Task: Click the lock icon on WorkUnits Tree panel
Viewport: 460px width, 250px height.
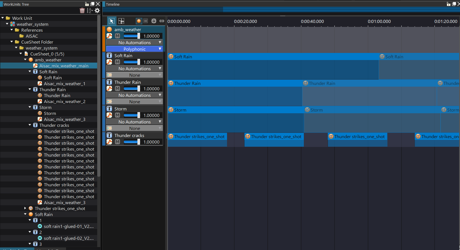Action: (x=87, y=4)
